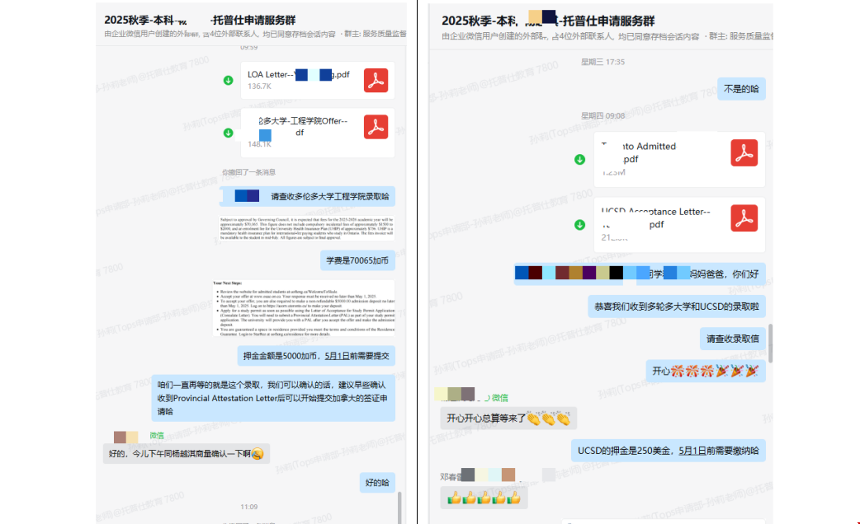Click timestamp 11:09 in left chat
Viewport: 860px width, 524px height.
point(248,507)
